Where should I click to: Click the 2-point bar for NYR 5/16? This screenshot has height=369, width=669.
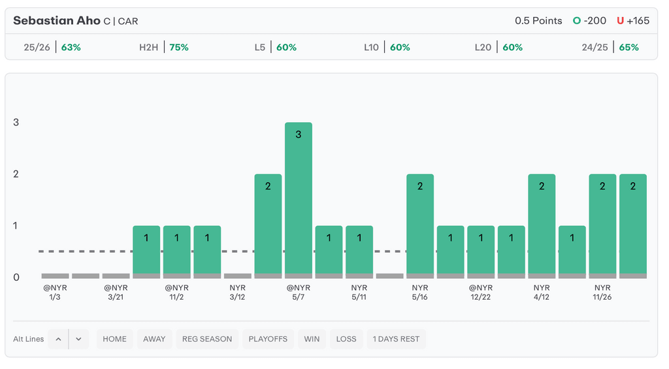[x=419, y=225]
